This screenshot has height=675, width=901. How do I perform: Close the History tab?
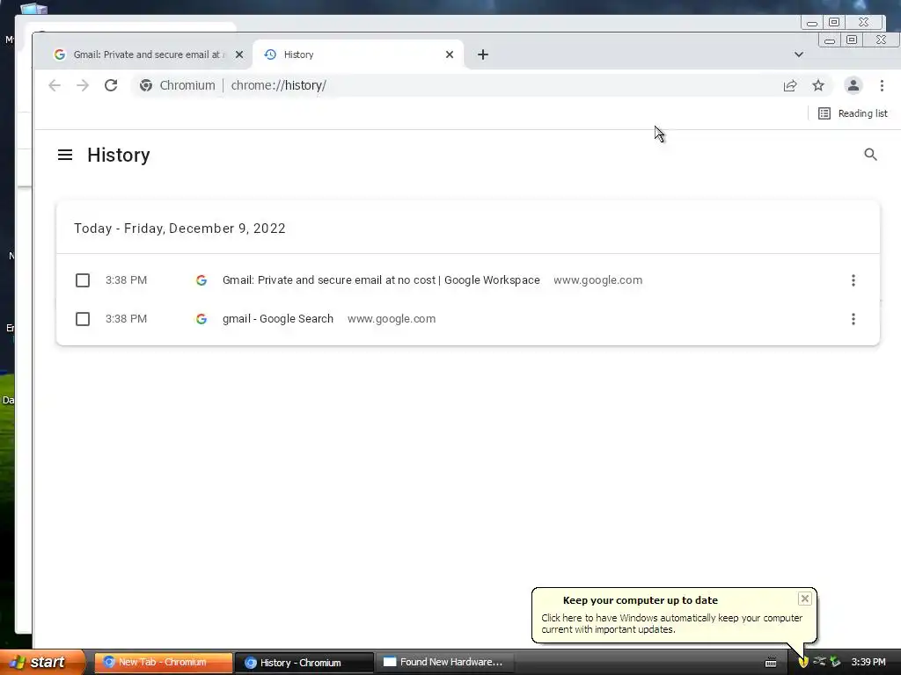450,54
